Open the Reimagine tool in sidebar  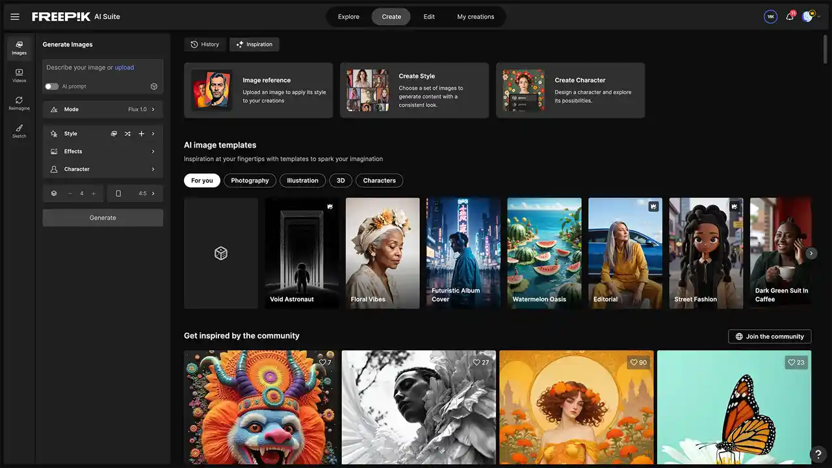coord(19,103)
